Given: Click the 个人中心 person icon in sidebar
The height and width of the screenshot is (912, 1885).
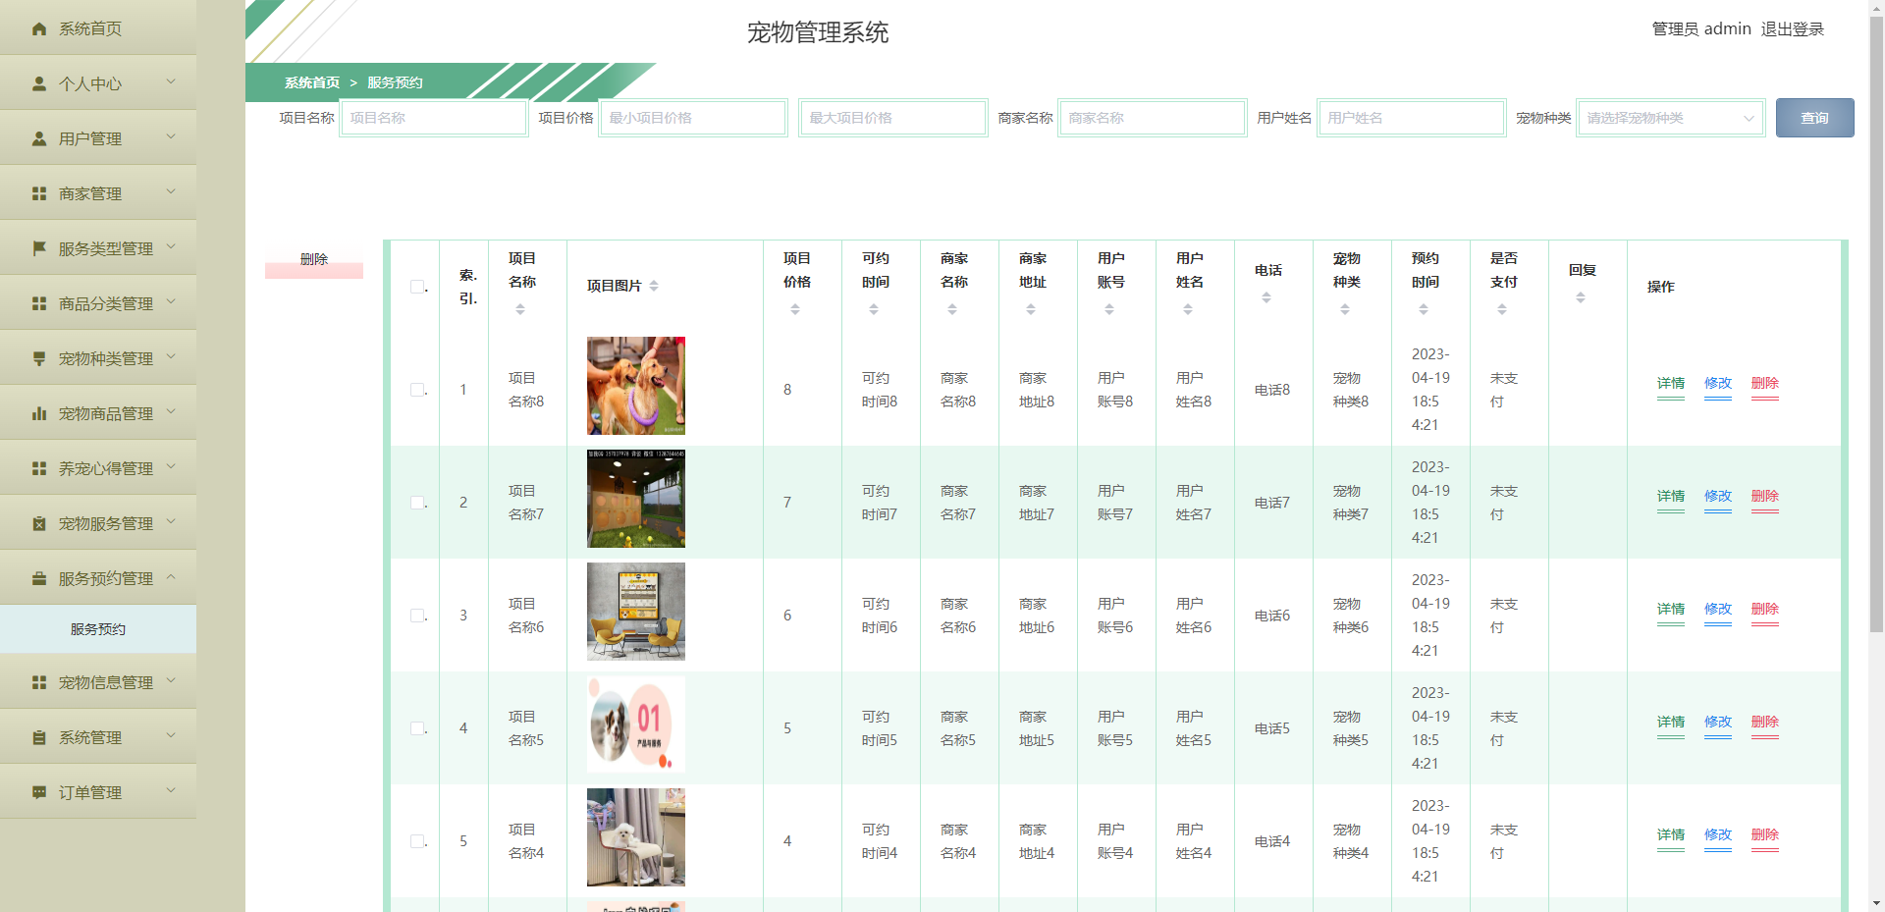Looking at the screenshot, I should [x=37, y=83].
